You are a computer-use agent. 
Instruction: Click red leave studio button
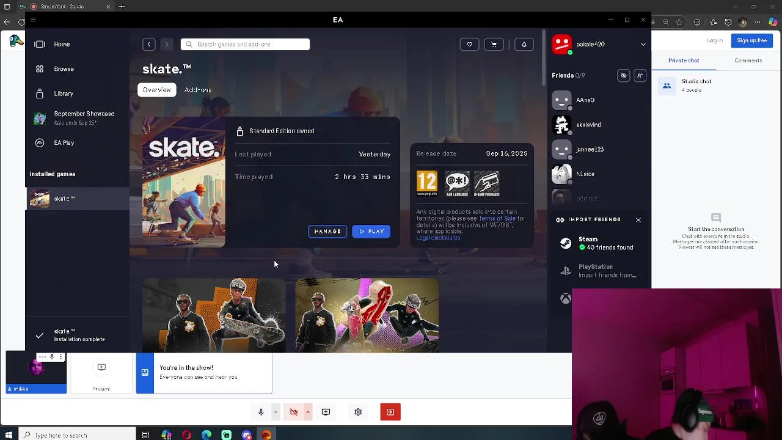[x=390, y=412]
